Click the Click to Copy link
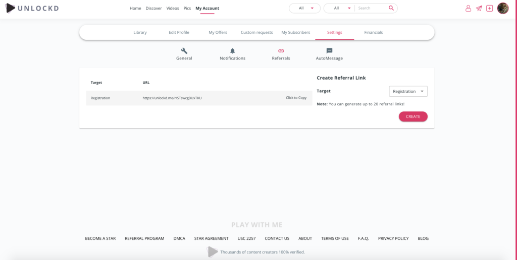This screenshot has height=260, width=517. 296,98
